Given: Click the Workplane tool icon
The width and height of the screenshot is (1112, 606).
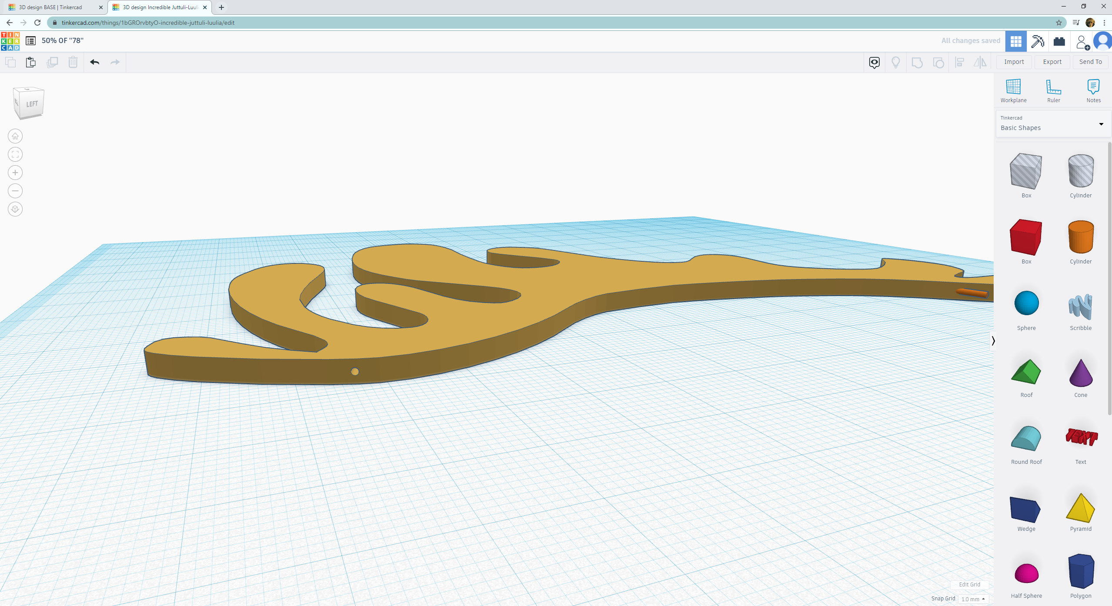Looking at the screenshot, I should (x=1013, y=87).
